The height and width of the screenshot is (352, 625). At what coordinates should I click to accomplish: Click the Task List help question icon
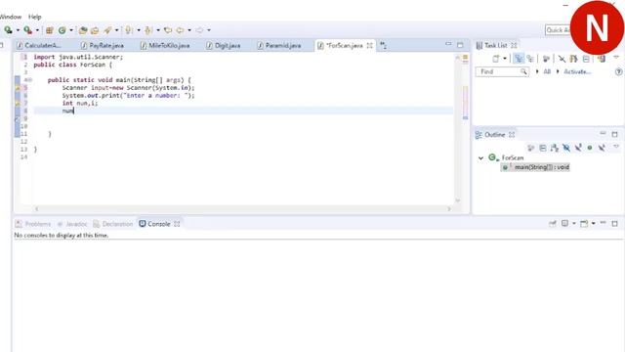618,71
